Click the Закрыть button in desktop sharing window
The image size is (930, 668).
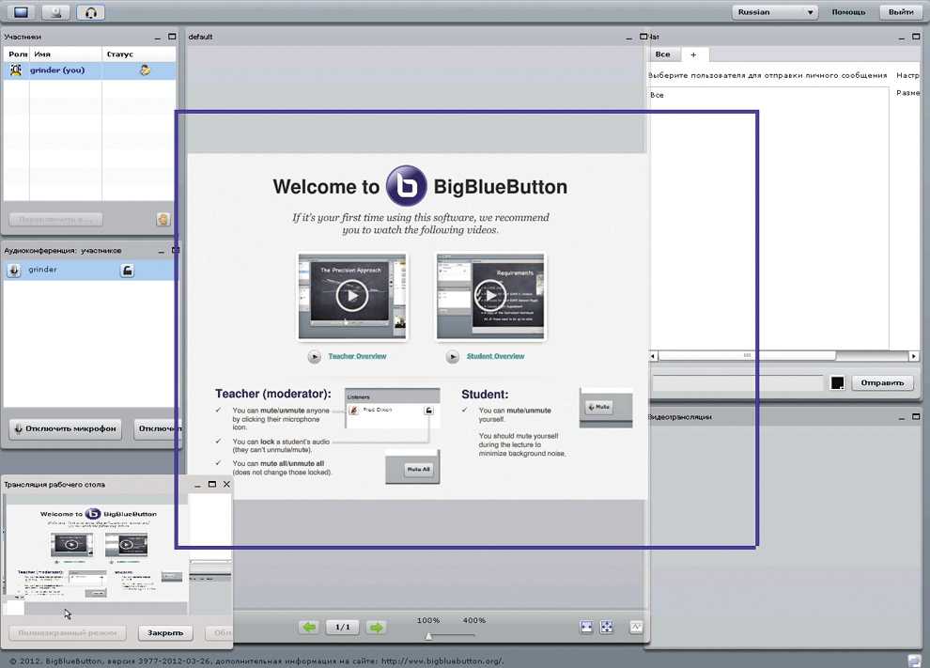tap(165, 633)
